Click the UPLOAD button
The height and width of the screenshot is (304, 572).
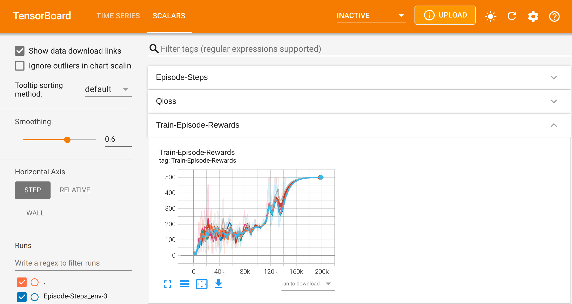pos(445,15)
